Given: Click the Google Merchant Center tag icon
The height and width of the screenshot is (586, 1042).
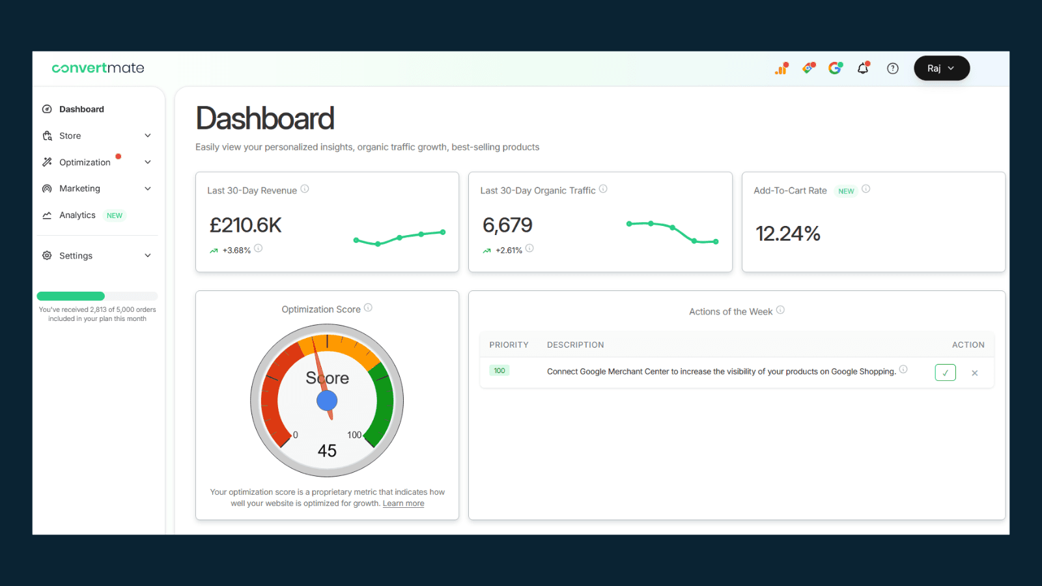Looking at the screenshot, I should point(808,68).
